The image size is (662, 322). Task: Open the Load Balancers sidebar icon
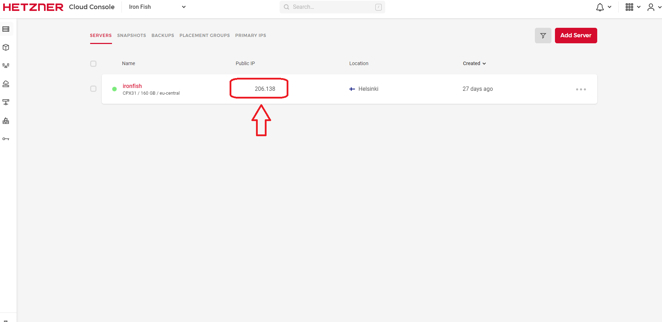6,66
